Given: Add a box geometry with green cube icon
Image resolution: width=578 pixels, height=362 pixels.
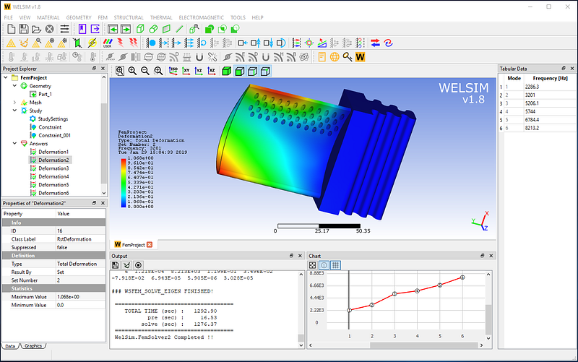Looking at the screenshot, I should pyautogui.click(x=140, y=29).
